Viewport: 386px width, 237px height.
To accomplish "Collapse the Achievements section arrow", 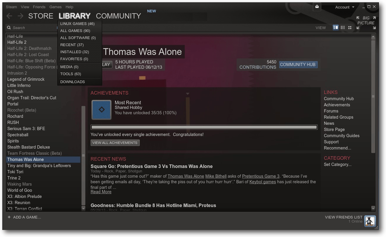I will pos(187,94).
